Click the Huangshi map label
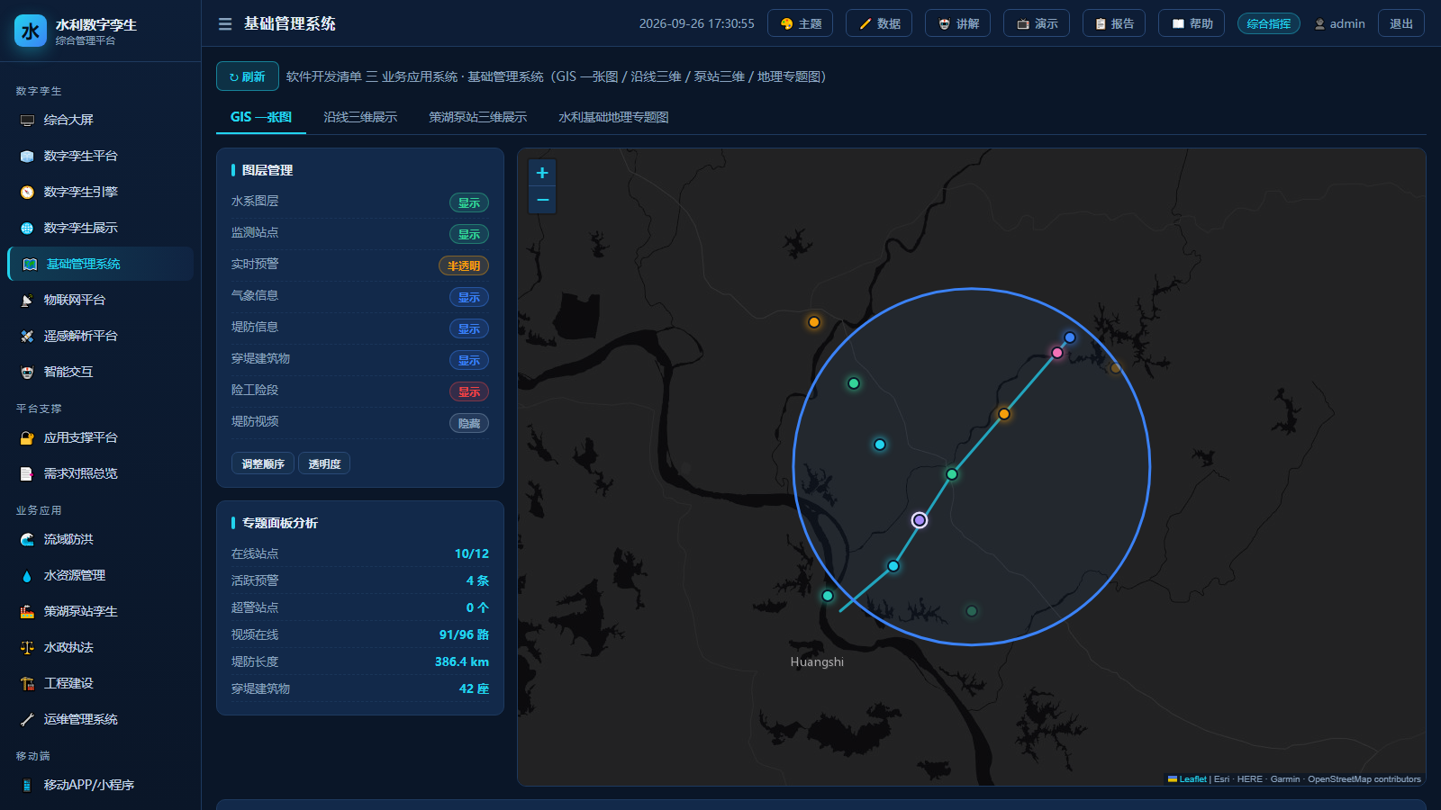 click(x=817, y=661)
